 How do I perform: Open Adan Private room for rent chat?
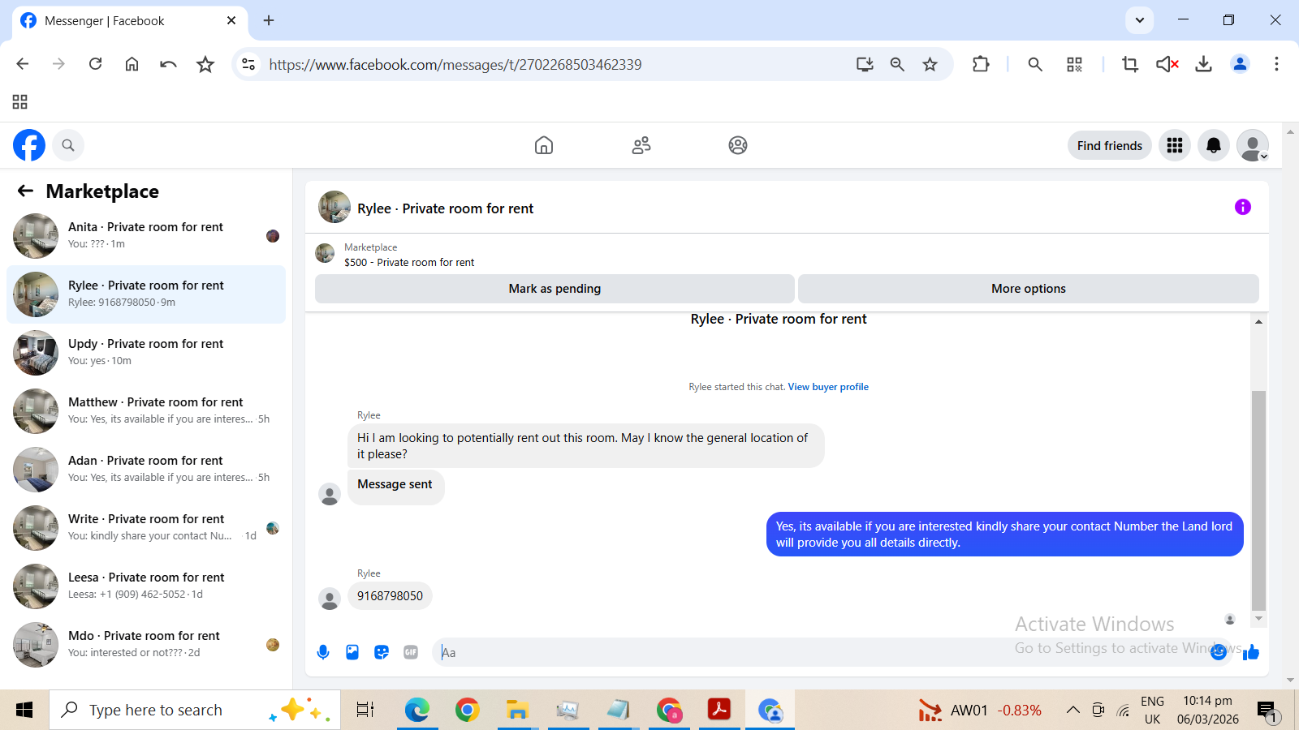[x=146, y=470]
